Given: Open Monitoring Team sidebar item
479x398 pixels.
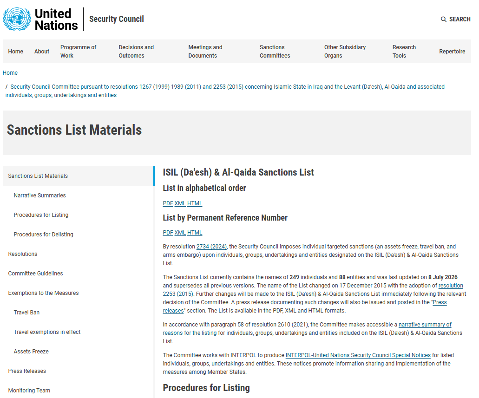Looking at the screenshot, I should point(29,391).
